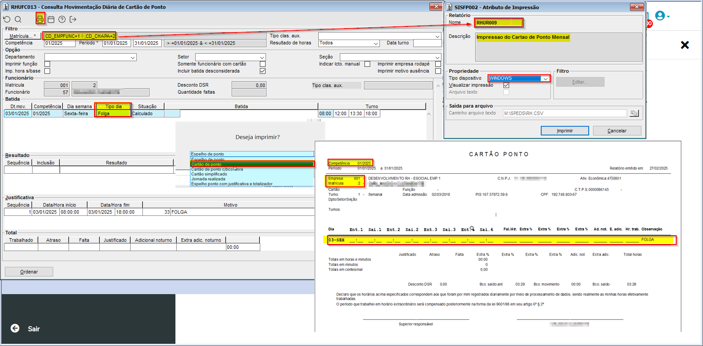Select Cartão de ponto in print list
The height and width of the screenshot is (346, 703).
(x=252, y=164)
